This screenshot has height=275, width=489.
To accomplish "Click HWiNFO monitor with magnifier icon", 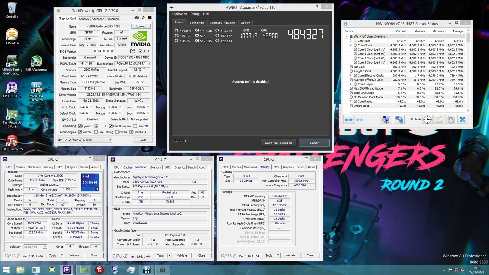I will coord(386,120).
